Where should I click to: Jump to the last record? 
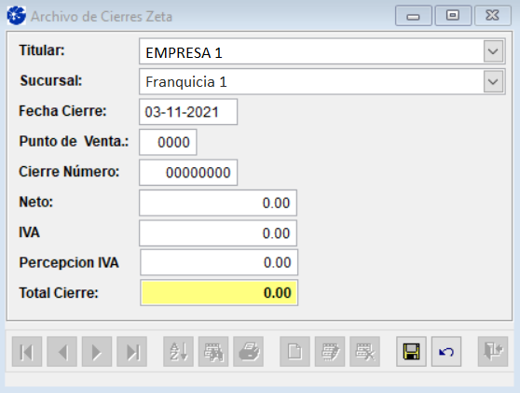coord(132,352)
